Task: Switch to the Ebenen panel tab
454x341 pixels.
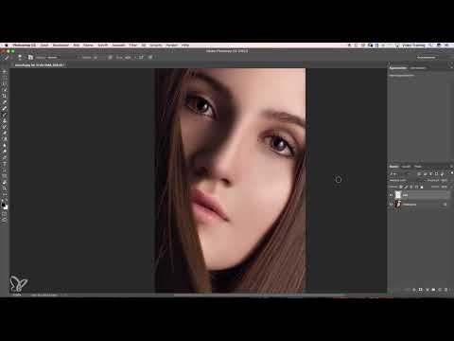Action: pos(393,167)
